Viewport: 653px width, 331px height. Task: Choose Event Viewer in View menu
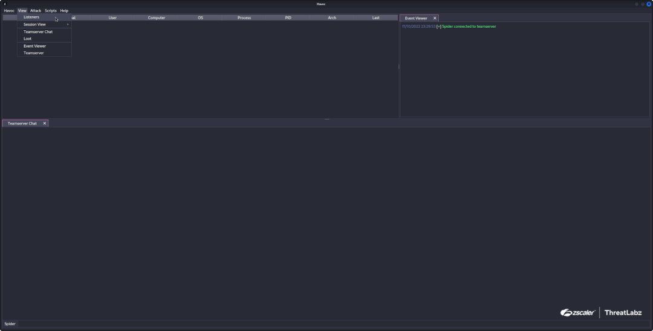(34, 46)
